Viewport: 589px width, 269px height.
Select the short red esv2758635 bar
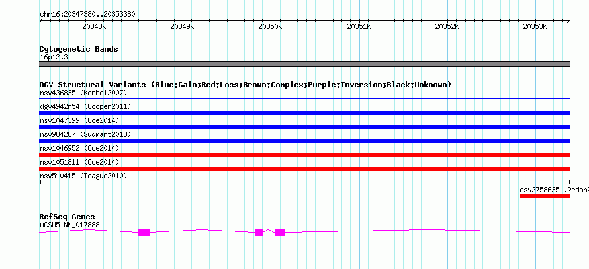pos(545,196)
